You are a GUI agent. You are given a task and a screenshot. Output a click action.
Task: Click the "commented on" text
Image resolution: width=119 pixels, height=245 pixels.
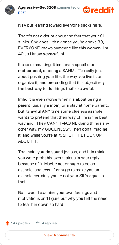point(69,7)
